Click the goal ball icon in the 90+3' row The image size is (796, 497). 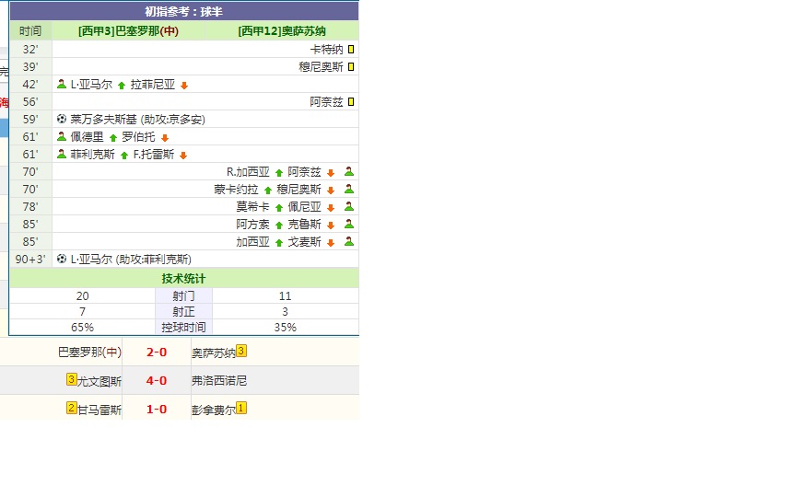(62, 259)
